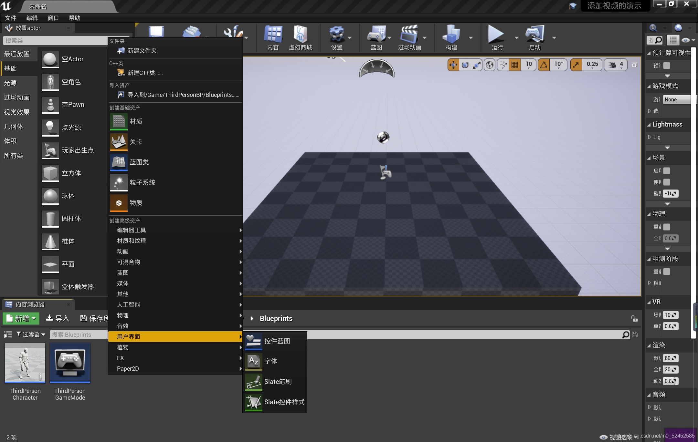Screen dimensions: 698x442
Task: Toggle sources panel icon beside 过滤器
Action: click(x=8, y=335)
